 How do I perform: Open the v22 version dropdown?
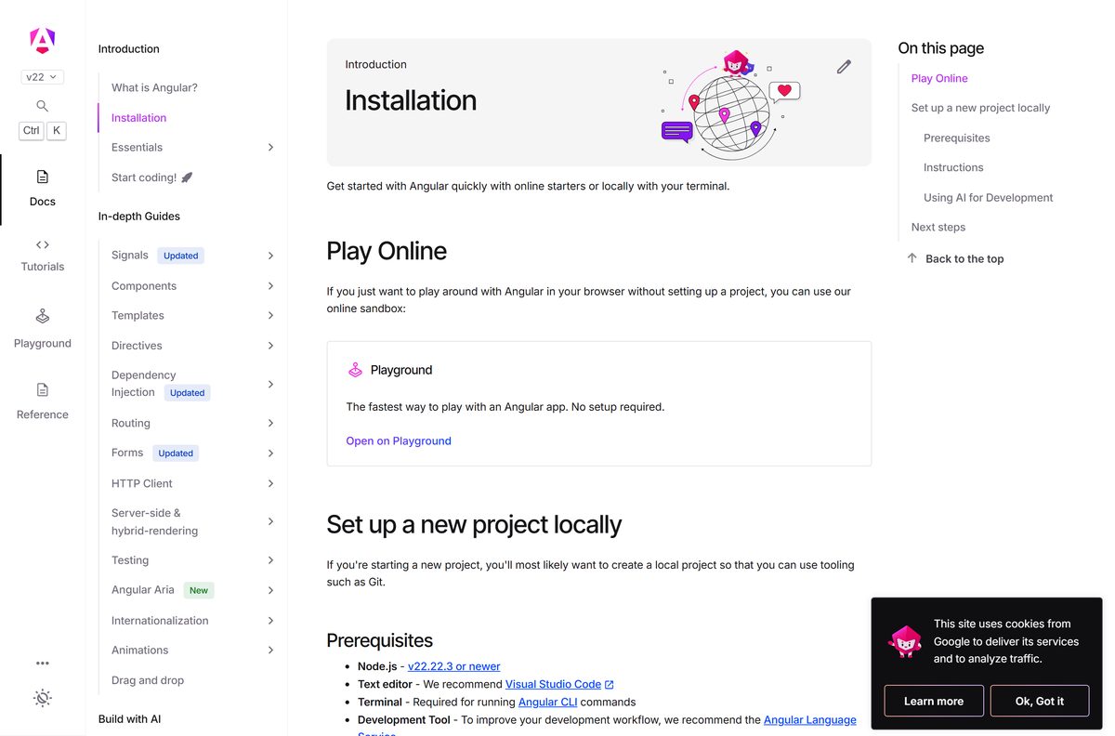point(42,77)
